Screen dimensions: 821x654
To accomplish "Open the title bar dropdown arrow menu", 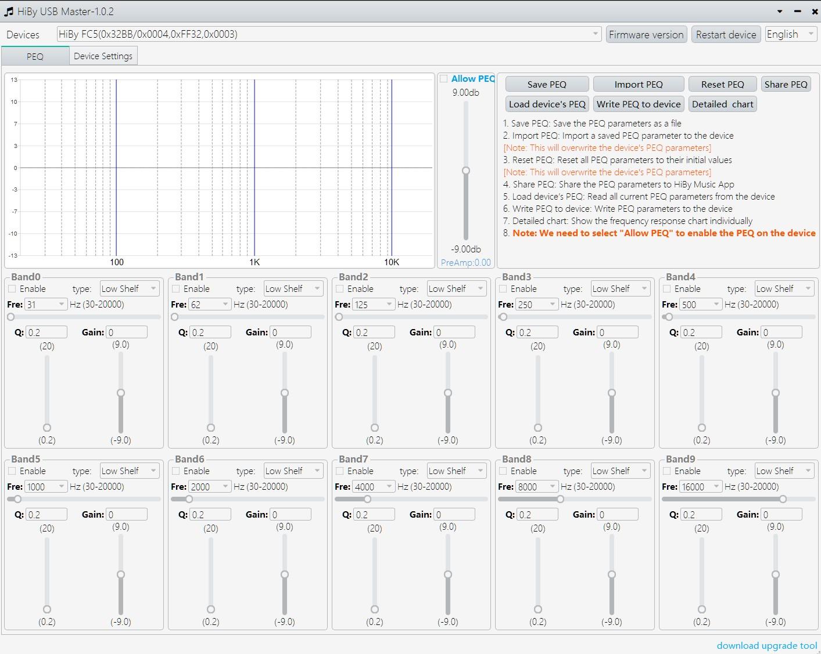I will click(779, 12).
